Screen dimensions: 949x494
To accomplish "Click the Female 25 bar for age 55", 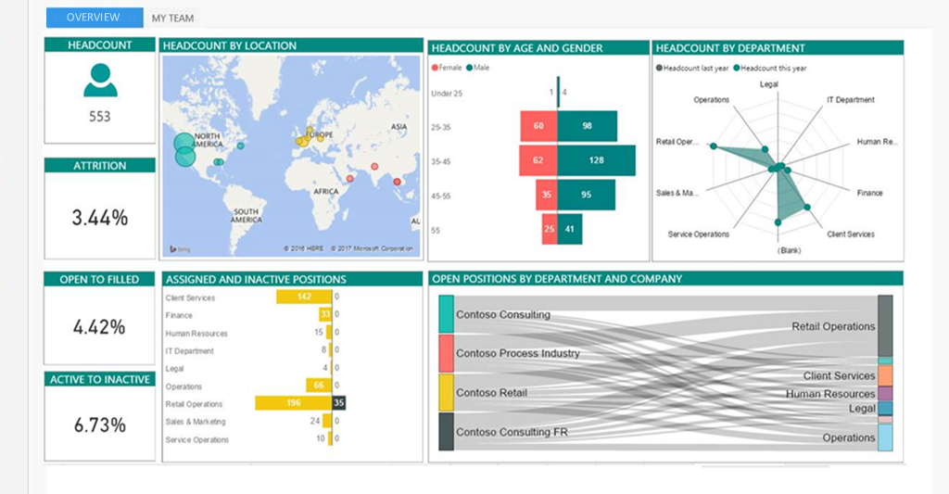I will click(550, 229).
